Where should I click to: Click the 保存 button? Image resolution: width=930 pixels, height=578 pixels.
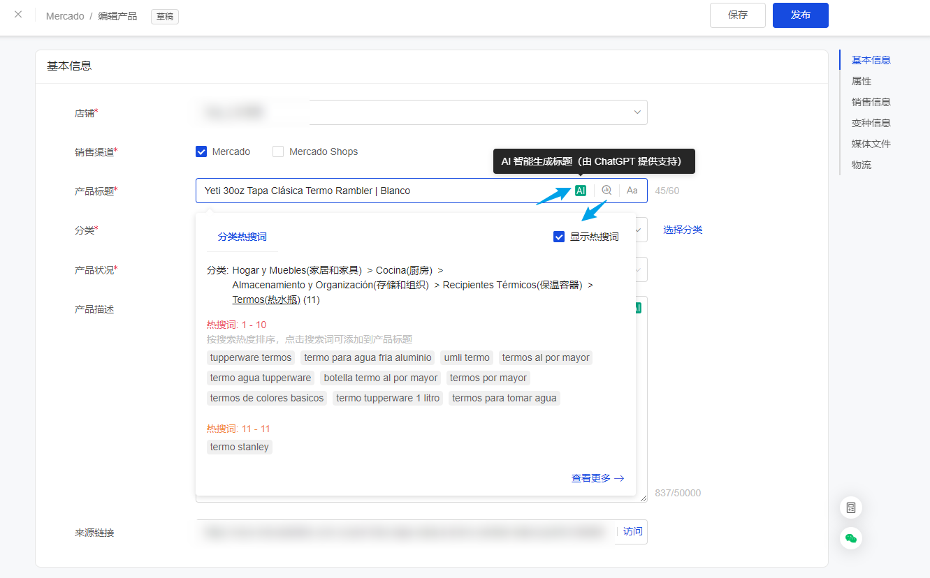pyautogui.click(x=738, y=15)
